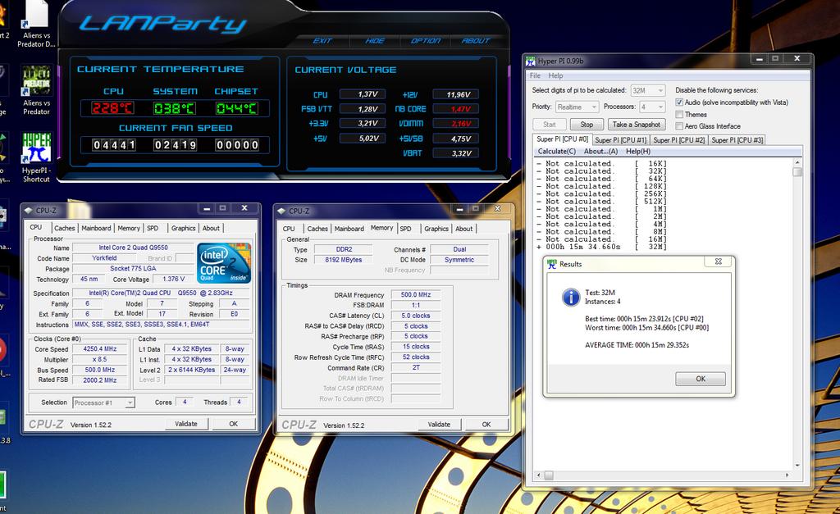Viewport: 840px width, 514px height.
Task: Open About...(A) menu in Super PI
Action: point(600,152)
